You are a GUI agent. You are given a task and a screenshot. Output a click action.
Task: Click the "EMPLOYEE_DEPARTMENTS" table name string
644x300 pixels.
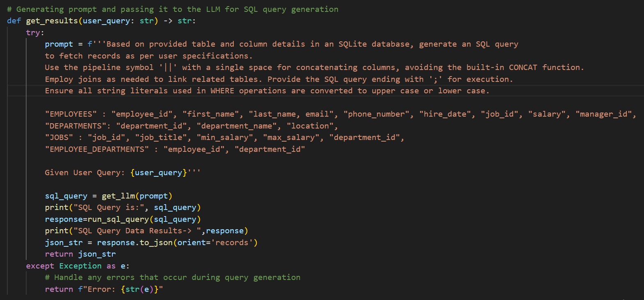(x=97, y=149)
